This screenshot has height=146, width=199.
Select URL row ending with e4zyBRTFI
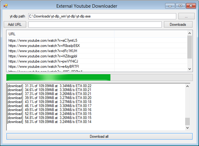[x=97, y=67]
